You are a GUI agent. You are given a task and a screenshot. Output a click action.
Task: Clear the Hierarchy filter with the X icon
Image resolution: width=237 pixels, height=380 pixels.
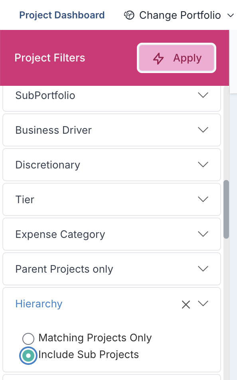tap(186, 305)
